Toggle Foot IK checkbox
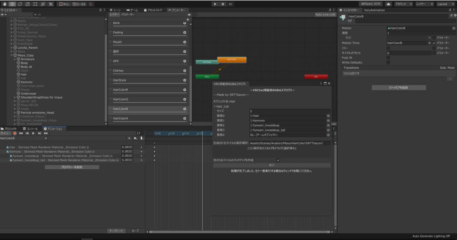 [x=388, y=58]
